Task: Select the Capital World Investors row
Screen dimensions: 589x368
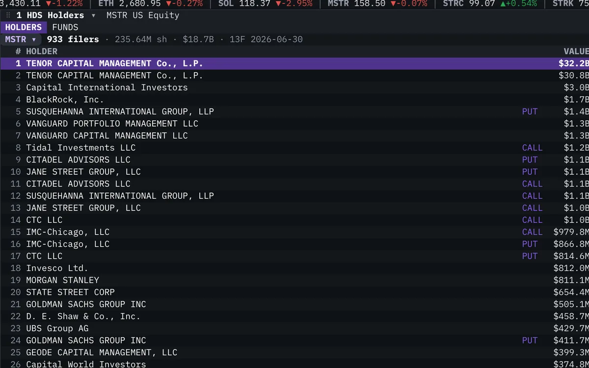Action: pyautogui.click(x=294, y=363)
